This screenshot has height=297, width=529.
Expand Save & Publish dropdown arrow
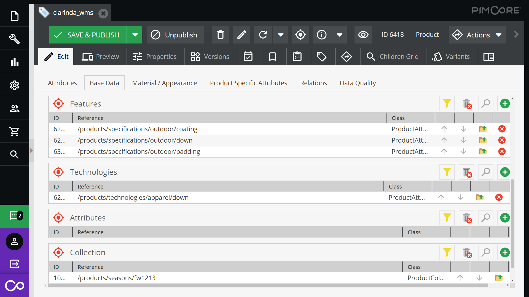[135, 35]
